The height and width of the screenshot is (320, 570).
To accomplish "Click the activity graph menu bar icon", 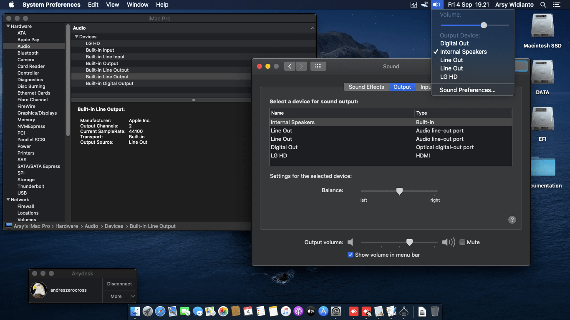I will pos(414,5).
